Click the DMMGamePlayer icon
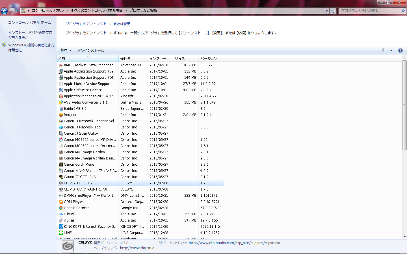 point(61,196)
